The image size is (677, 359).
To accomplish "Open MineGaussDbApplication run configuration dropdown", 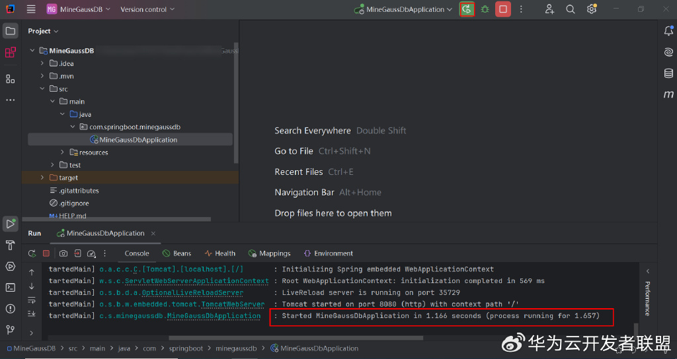I will pos(403,9).
